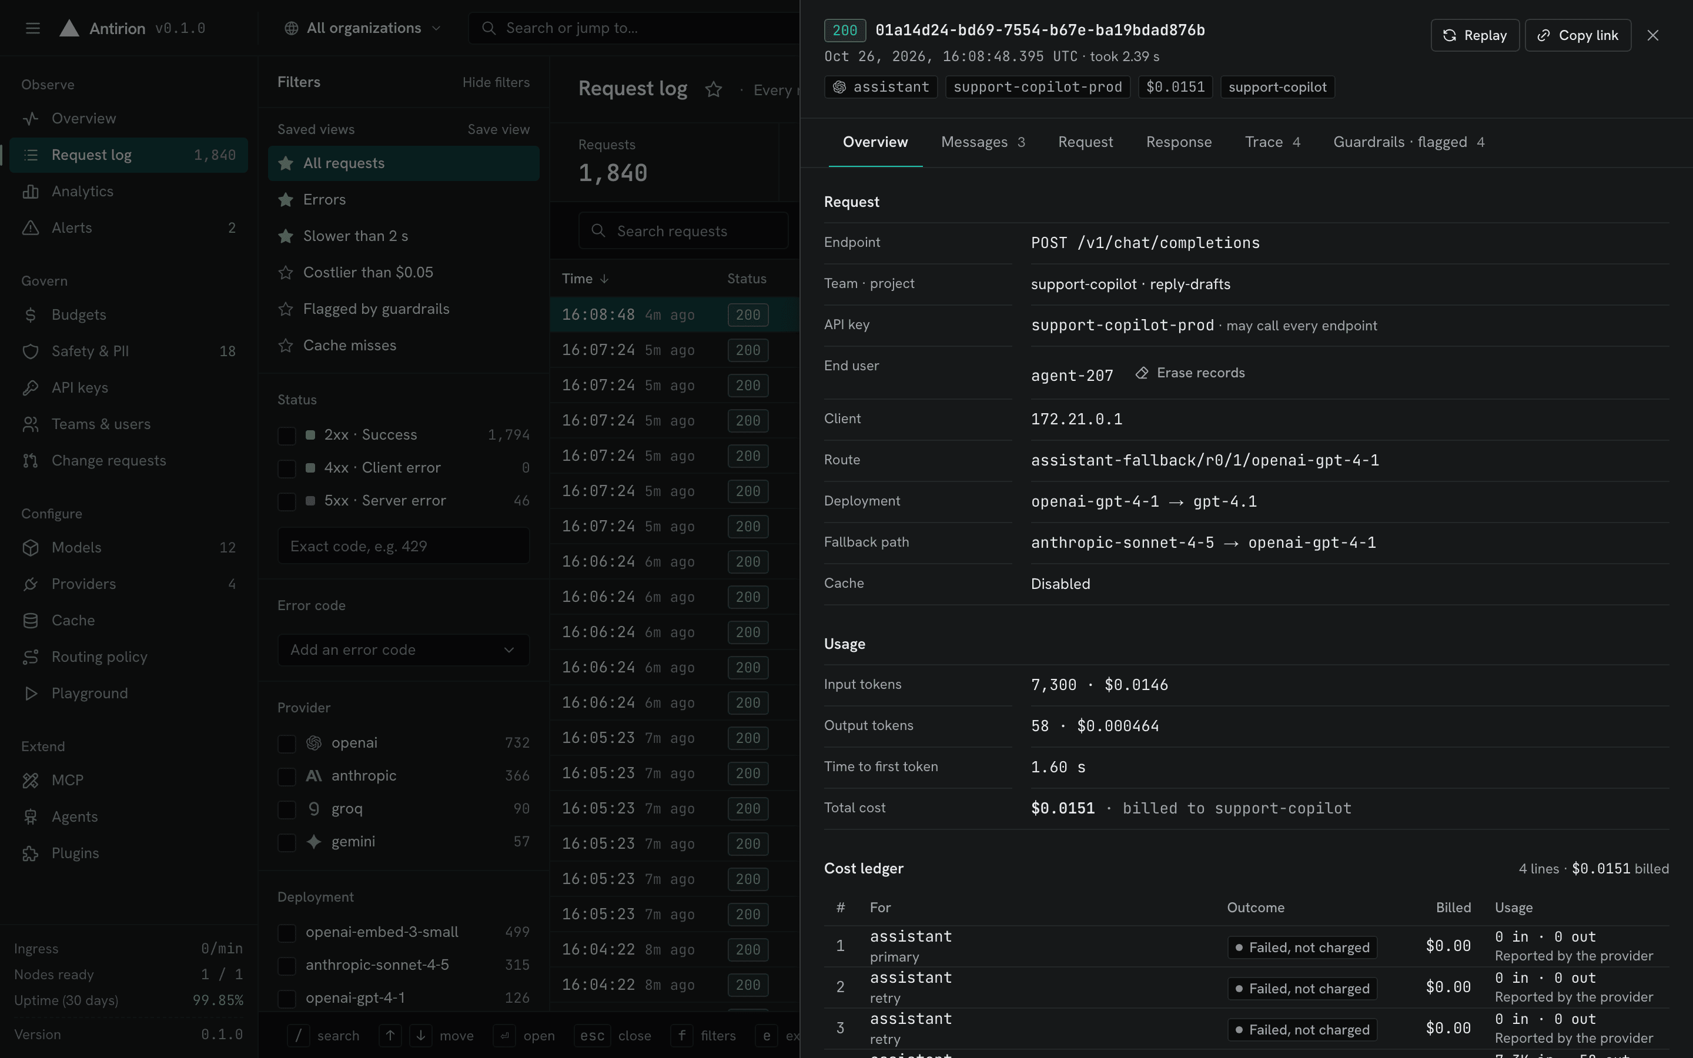Open Alerts via its warning icon
1693x1058 pixels.
pyautogui.click(x=30, y=227)
